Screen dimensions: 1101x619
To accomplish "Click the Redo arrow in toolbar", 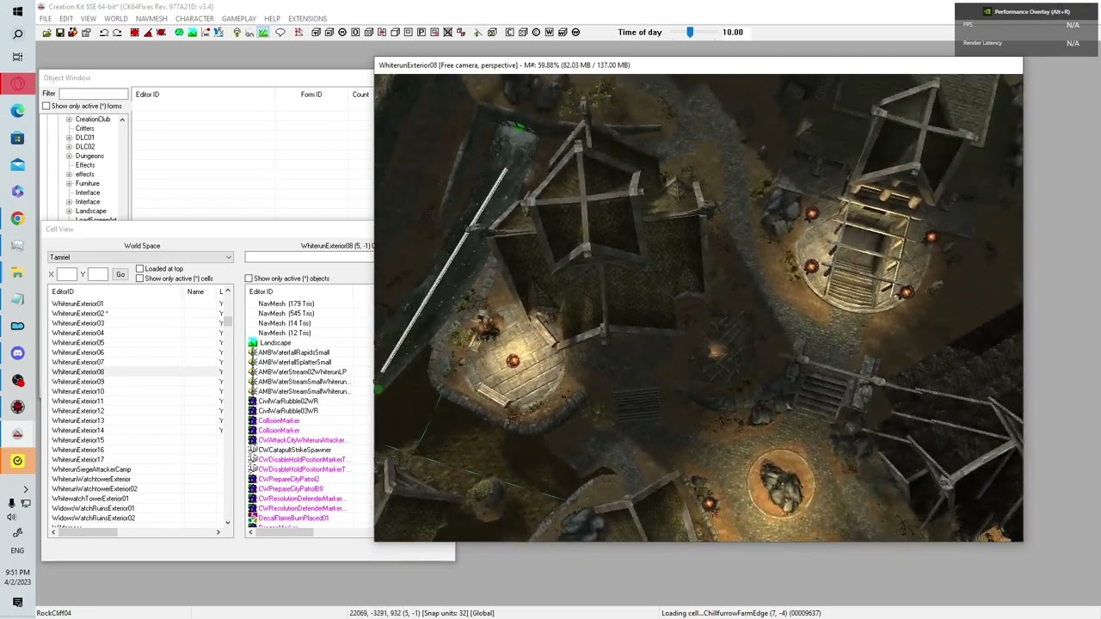I will [117, 33].
